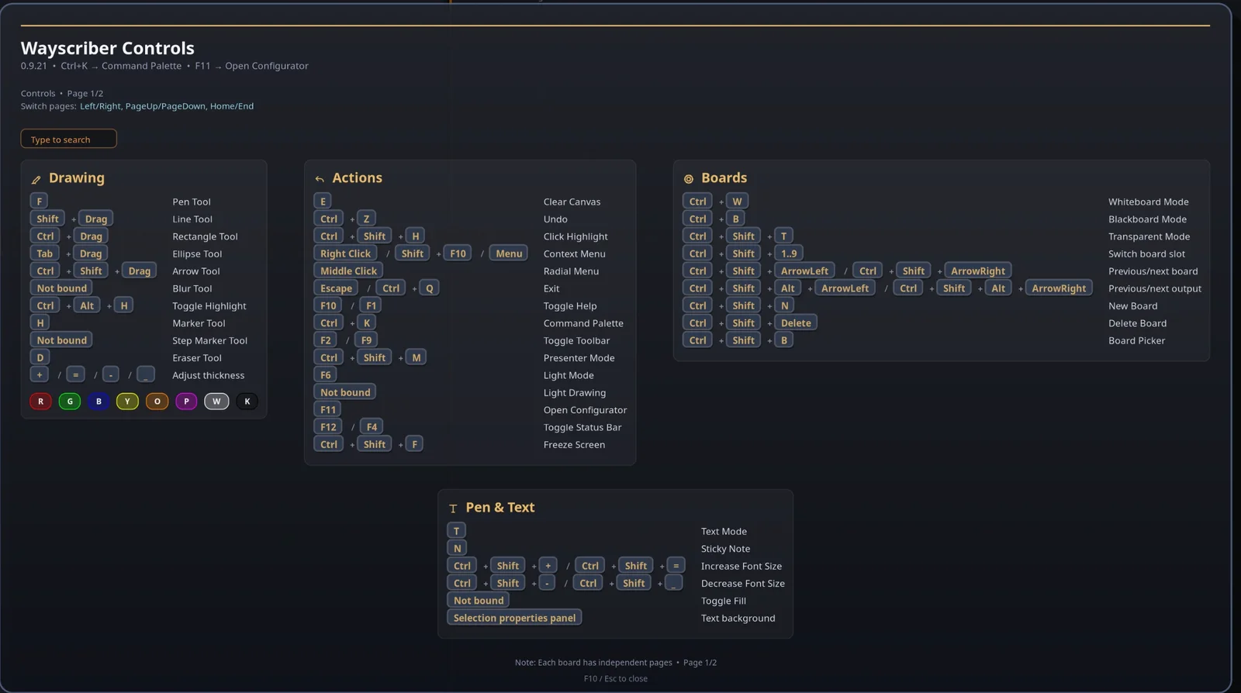Click the Left/Right page switch hint
The height and width of the screenshot is (693, 1241).
[100, 106]
